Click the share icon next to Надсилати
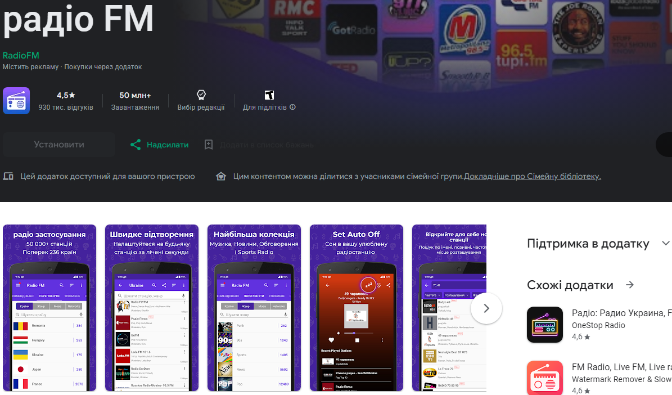Screen dimensions: 672x395 [x=136, y=145]
